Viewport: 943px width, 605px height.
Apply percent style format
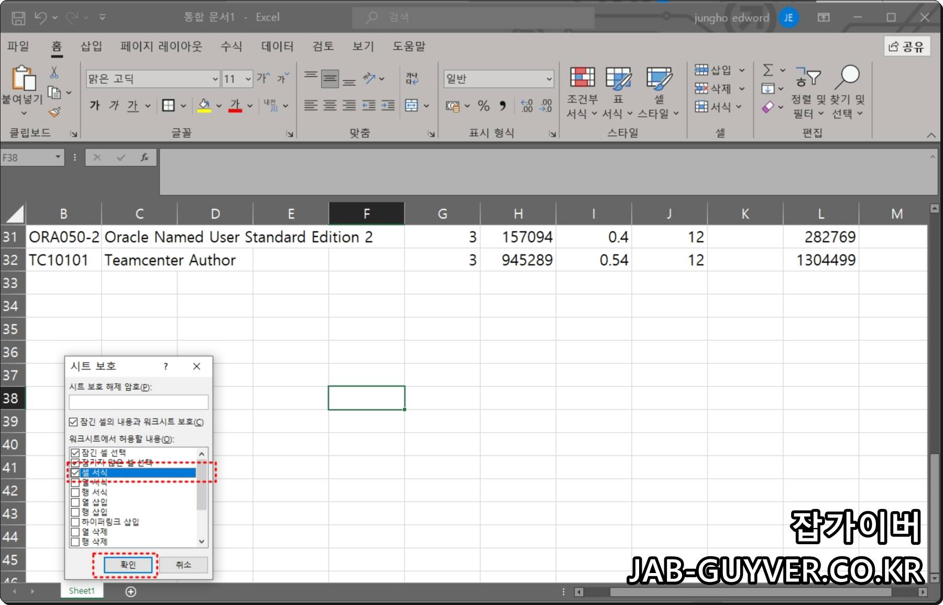[x=484, y=106]
